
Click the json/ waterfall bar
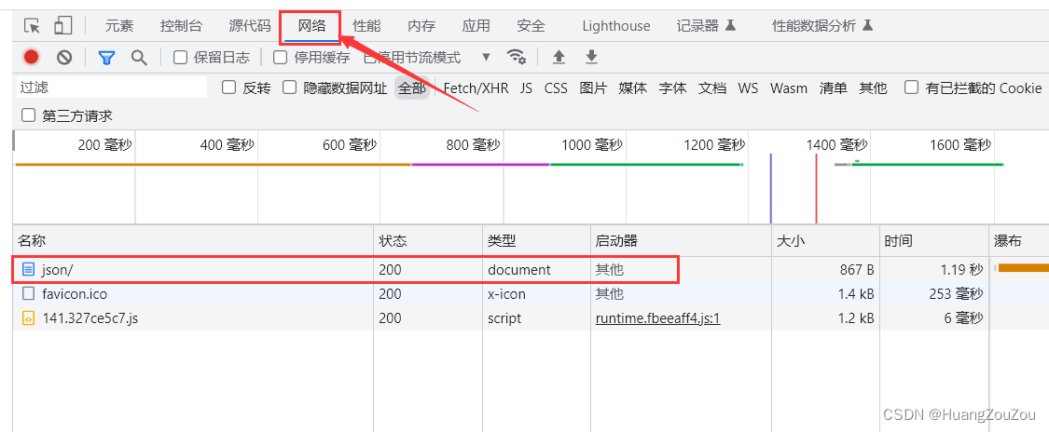1024,268
